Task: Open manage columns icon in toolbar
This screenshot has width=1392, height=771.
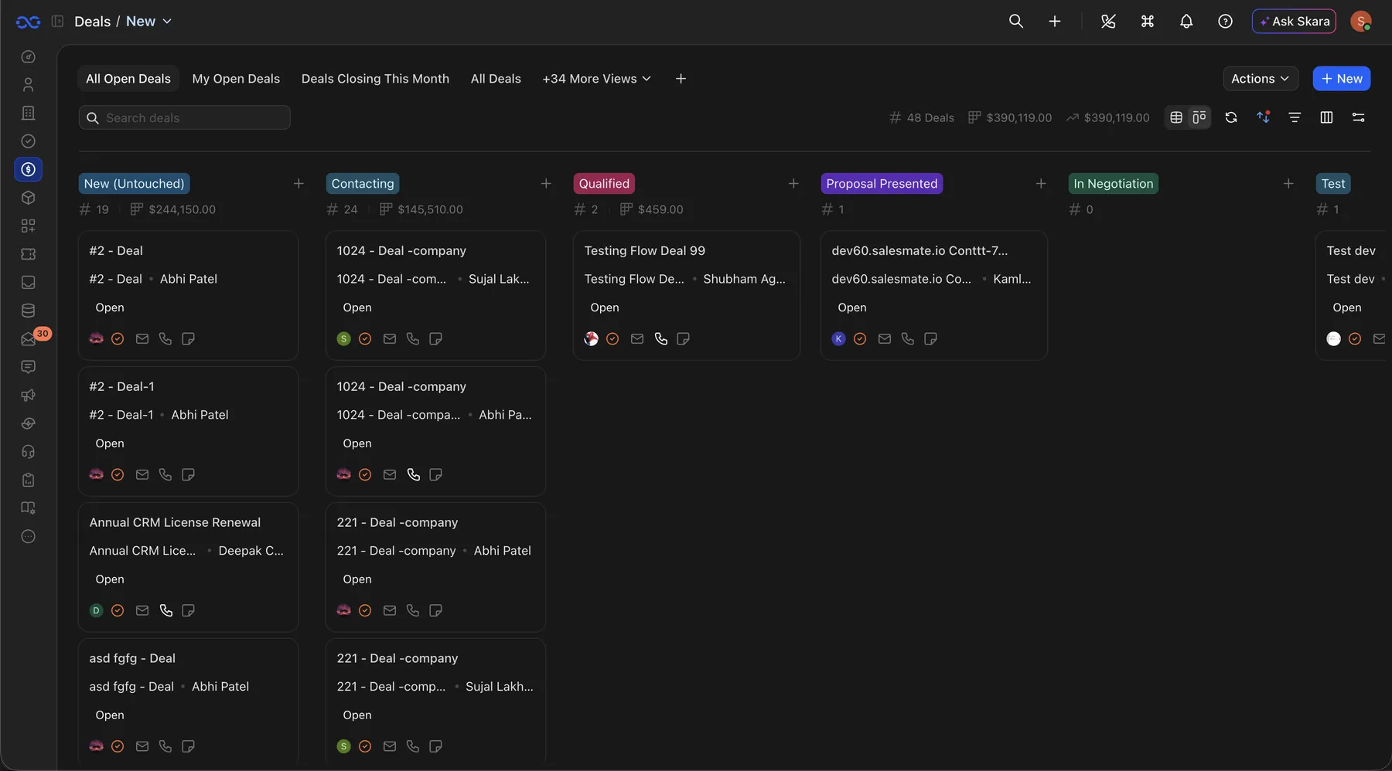Action: pyautogui.click(x=1326, y=117)
